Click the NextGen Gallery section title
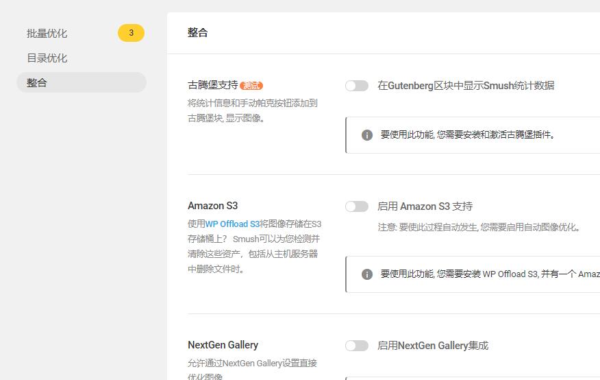The image size is (600, 380). [x=223, y=345]
